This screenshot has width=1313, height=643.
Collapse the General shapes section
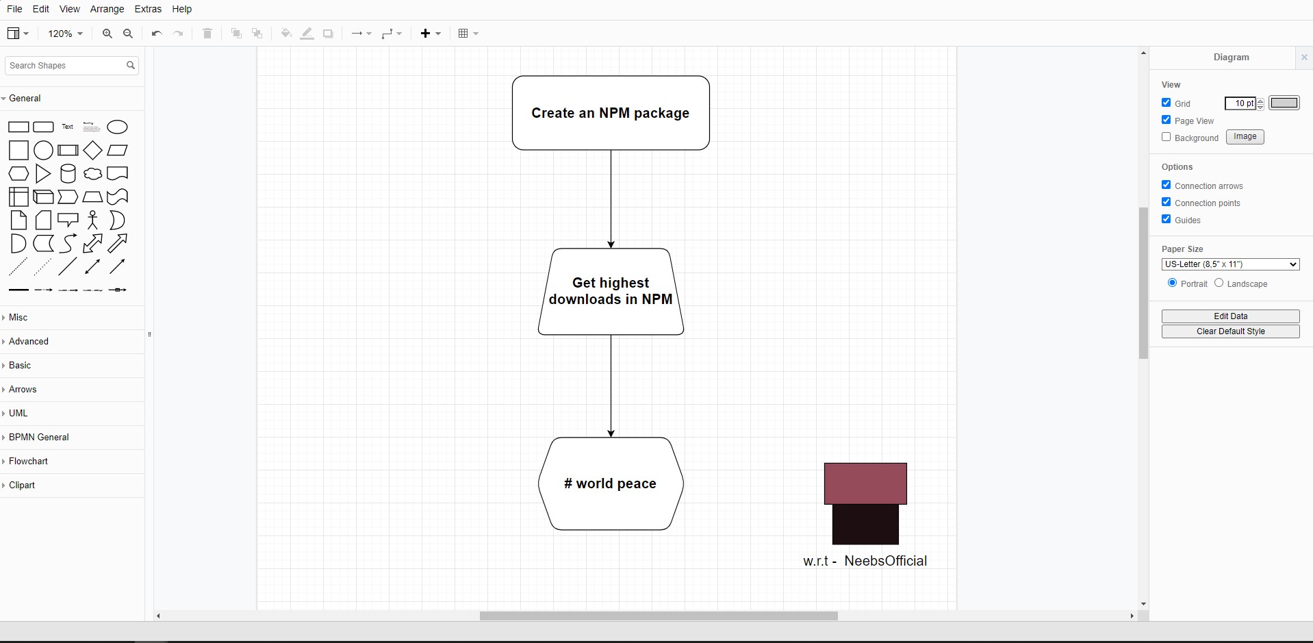coord(72,99)
